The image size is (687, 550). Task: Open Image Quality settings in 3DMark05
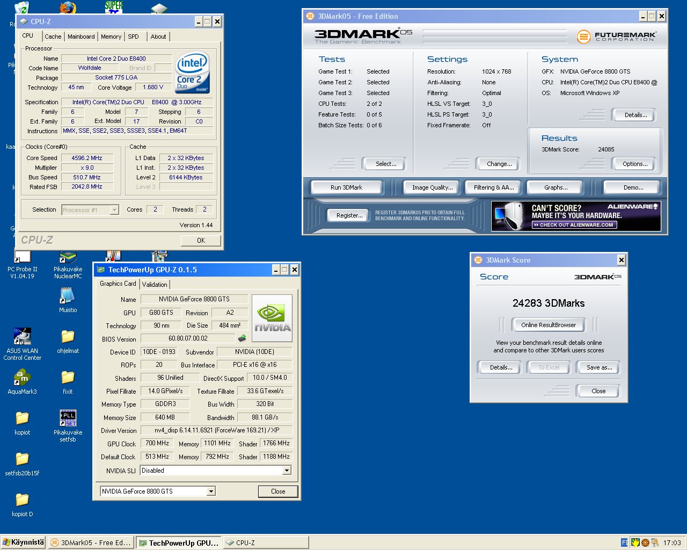pyautogui.click(x=432, y=187)
